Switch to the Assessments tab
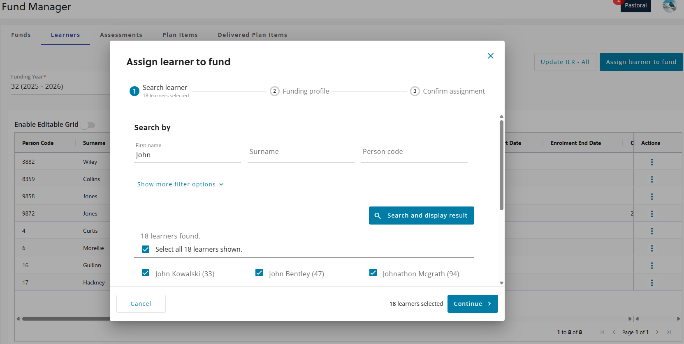Image resolution: width=684 pixels, height=344 pixels. pos(121,35)
